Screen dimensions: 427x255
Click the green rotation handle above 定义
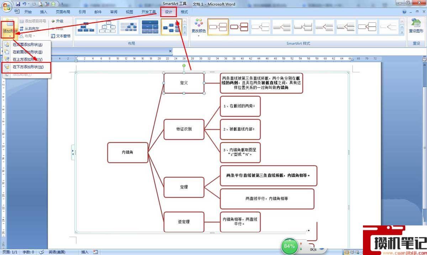click(184, 66)
